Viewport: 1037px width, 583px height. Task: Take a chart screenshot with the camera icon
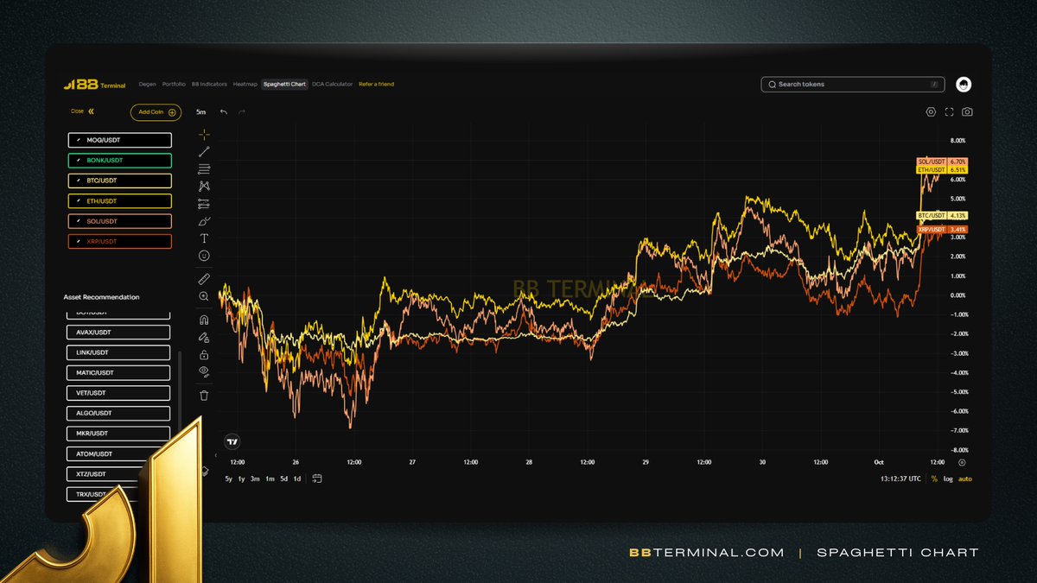965,111
